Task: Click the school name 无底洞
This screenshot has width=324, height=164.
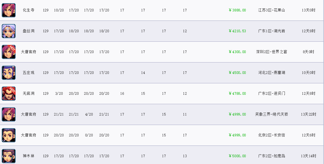Action: click(x=29, y=93)
